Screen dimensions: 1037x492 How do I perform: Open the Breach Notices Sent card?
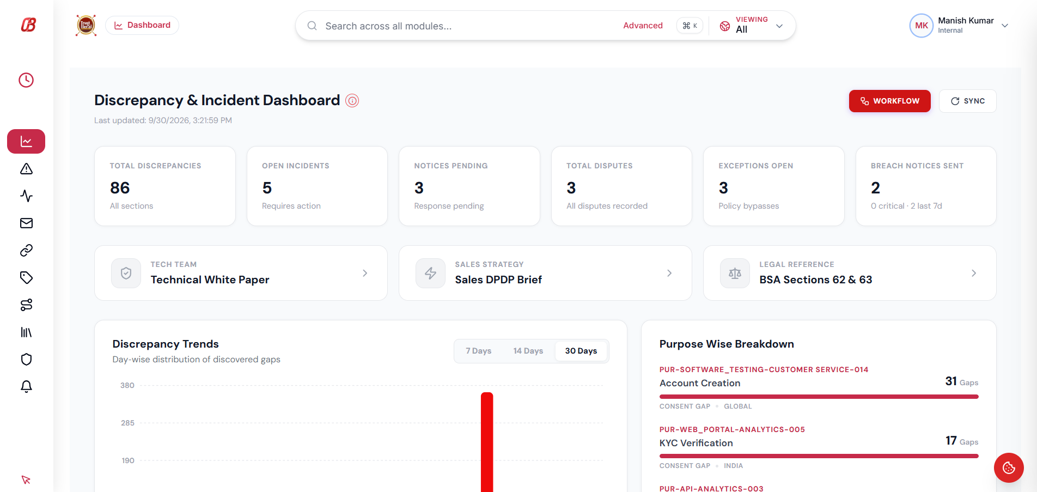click(926, 186)
